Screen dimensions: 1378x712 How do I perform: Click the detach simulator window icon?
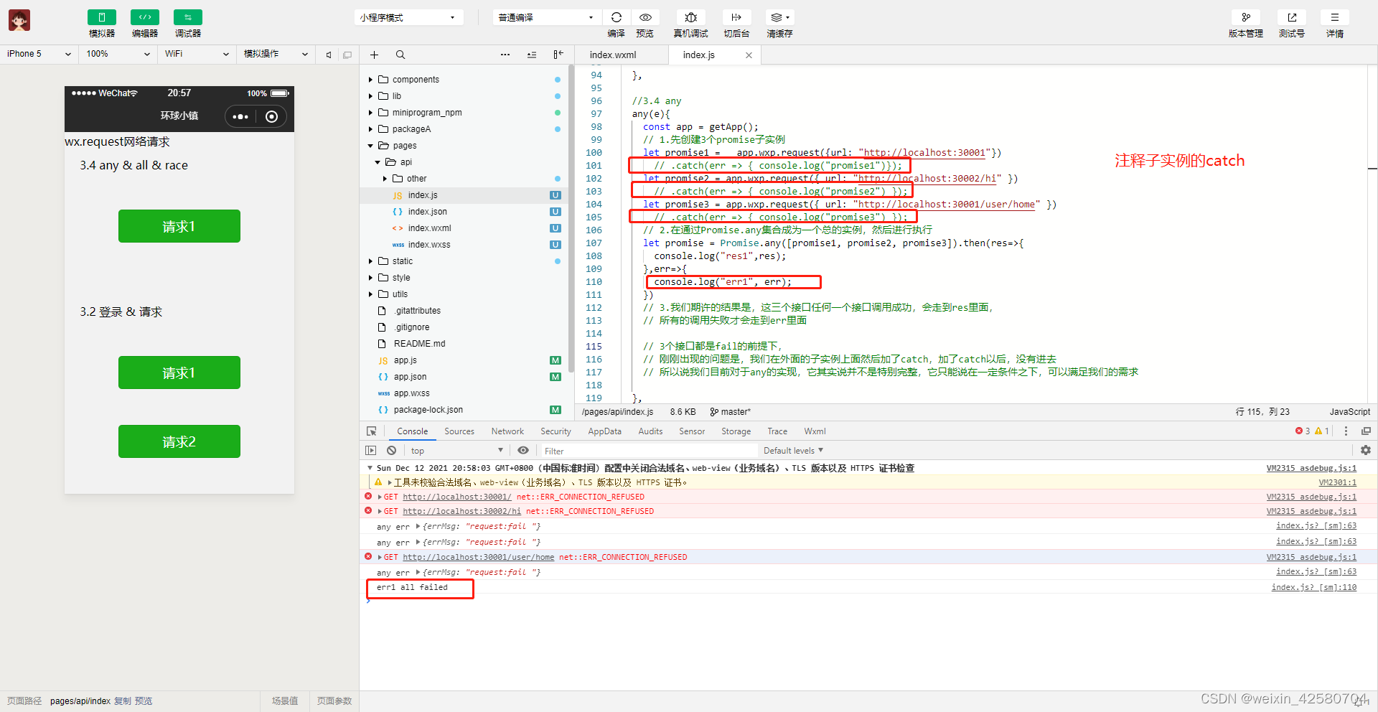pyautogui.click(x=347, y=55)
